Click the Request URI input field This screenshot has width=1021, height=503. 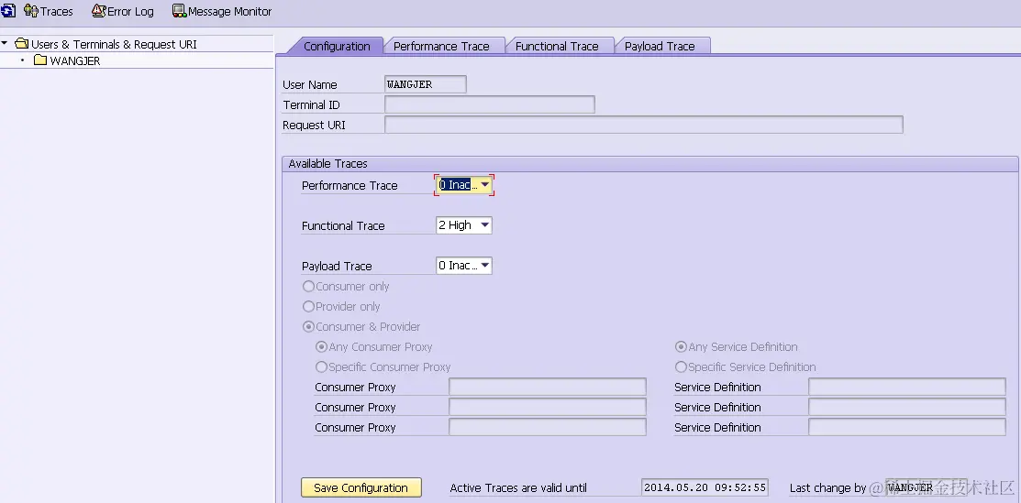(643, 125)
